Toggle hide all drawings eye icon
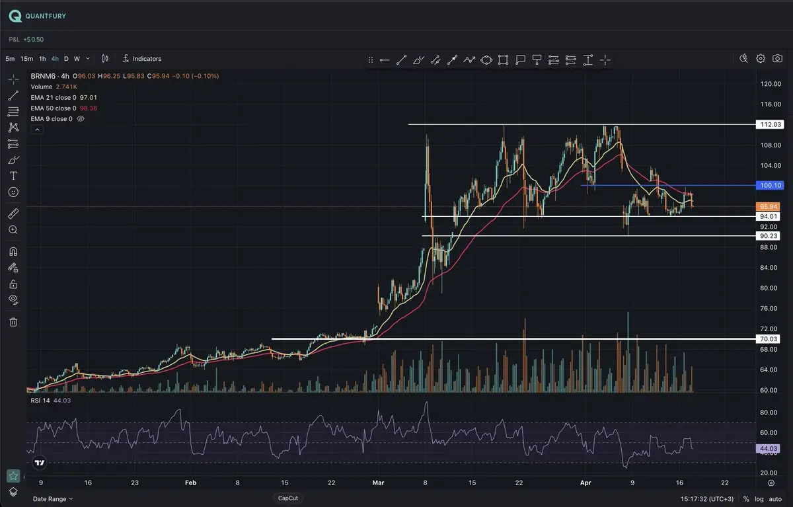This screenshot has height=507, width=793. 13,300
